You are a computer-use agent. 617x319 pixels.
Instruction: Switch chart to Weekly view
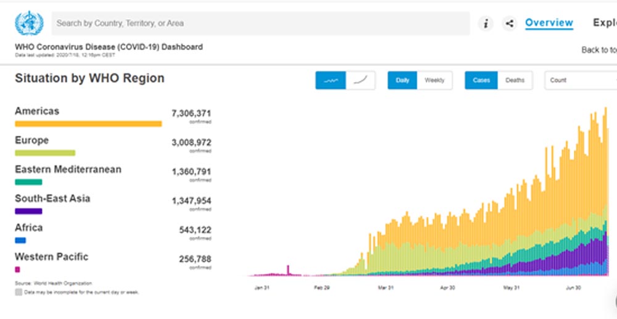pos(434,80)
